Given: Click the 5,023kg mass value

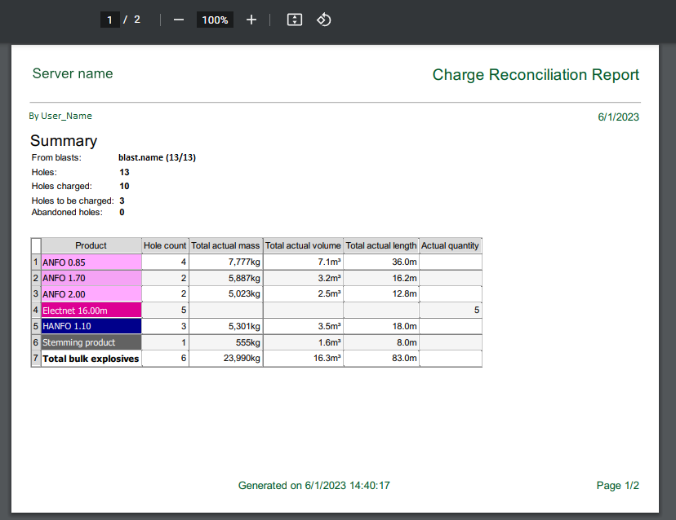Looking at the screenshot, I should [244, 293].
